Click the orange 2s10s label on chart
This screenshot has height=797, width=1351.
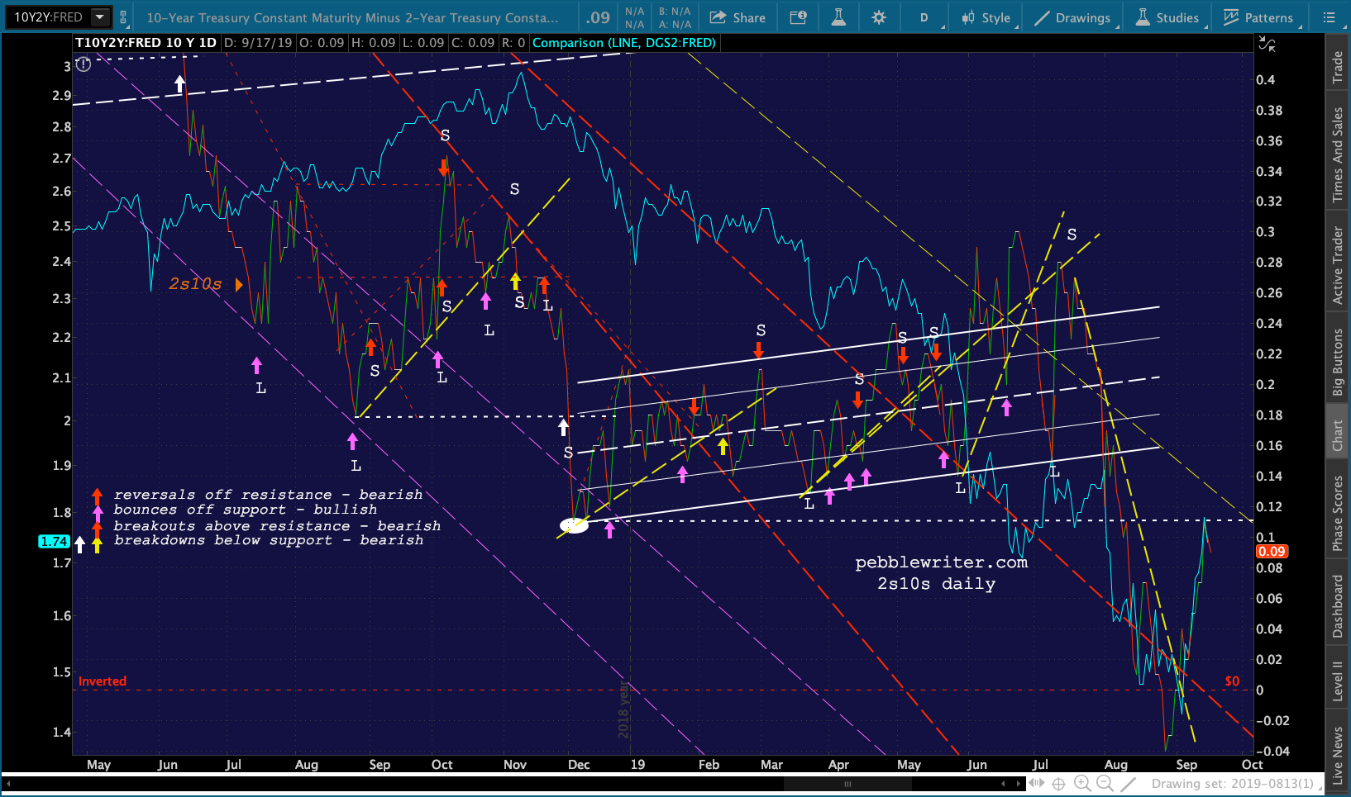[195, 284]
